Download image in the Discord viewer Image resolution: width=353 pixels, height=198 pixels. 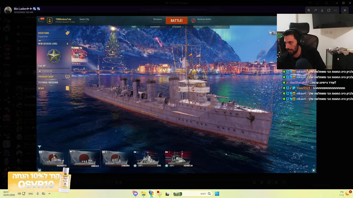pos(322,10)
